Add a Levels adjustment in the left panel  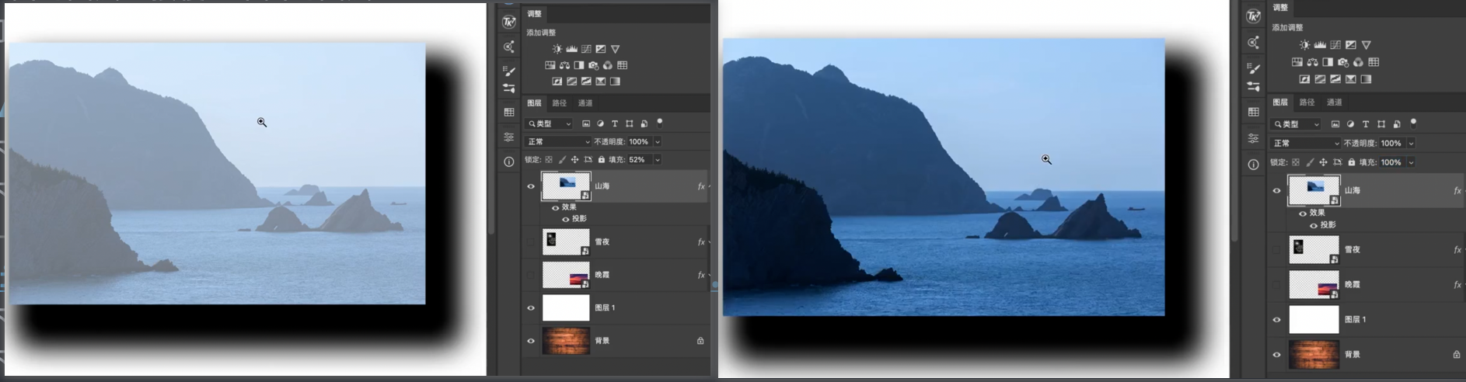pyautogui.click(x=571, y=49)
